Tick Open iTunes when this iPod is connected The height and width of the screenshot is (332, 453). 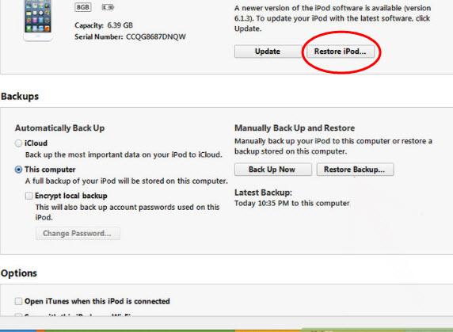click(18, 301)
